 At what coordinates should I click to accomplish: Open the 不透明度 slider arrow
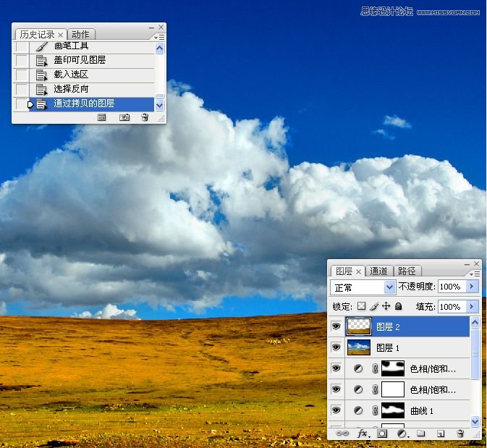(473, 287)
